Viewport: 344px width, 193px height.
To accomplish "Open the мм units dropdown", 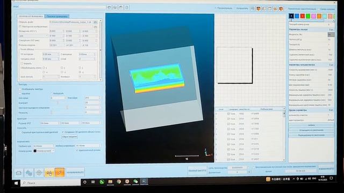I will (33, 36).
